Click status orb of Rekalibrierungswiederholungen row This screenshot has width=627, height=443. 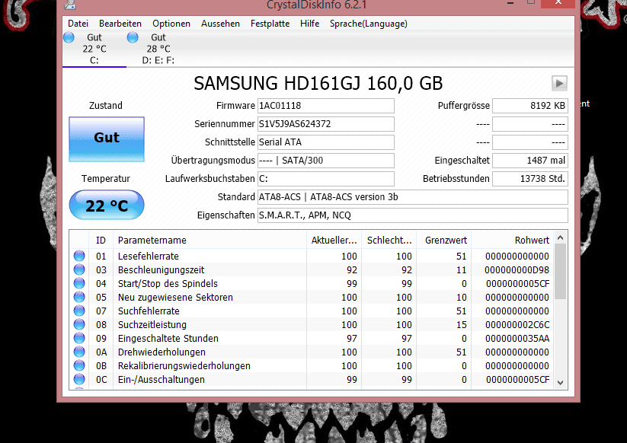(79, 365)
